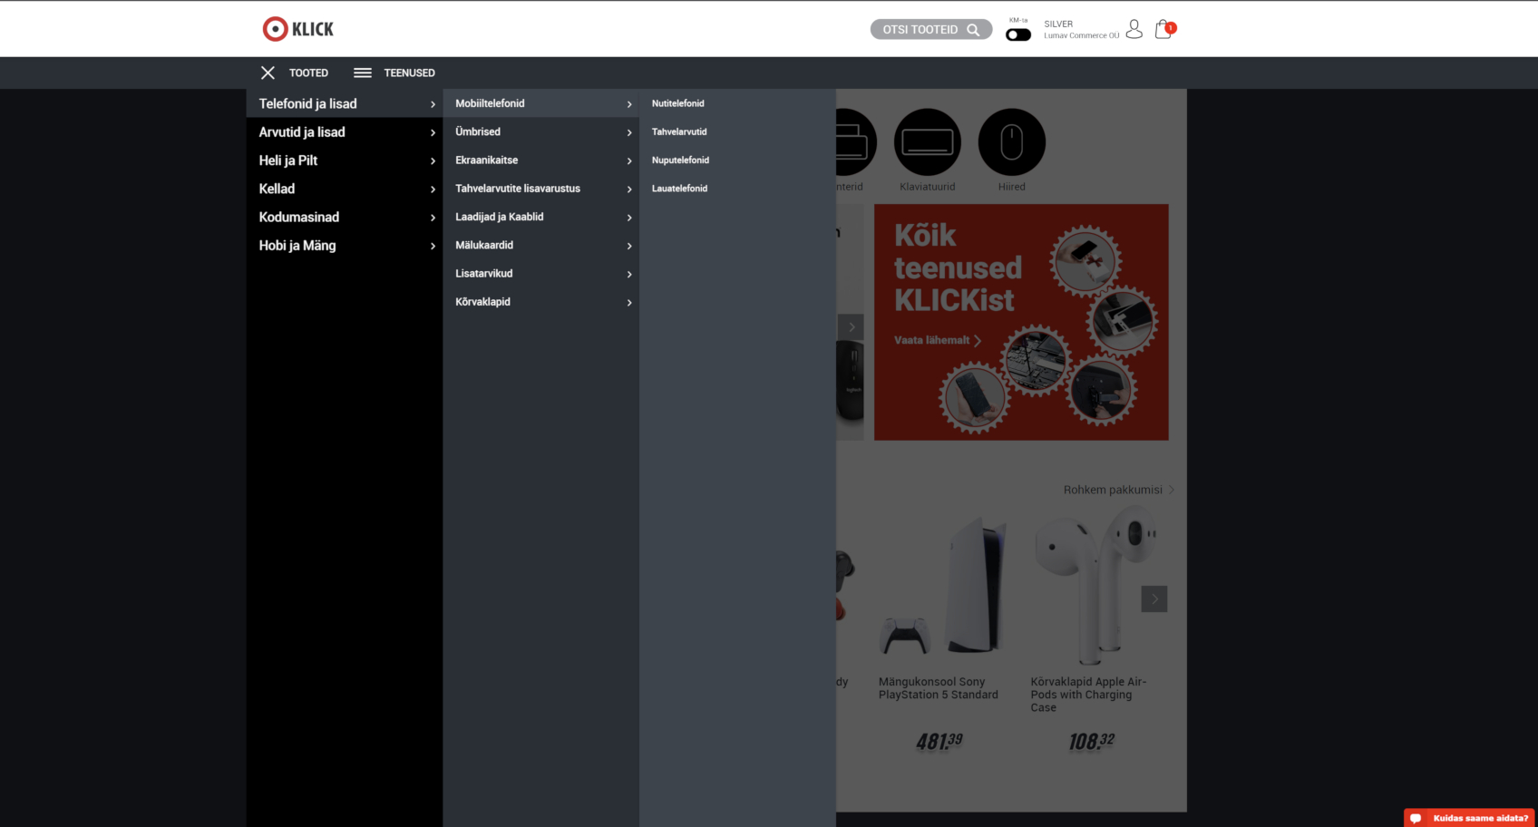Click the right arrow on the product carousel

1153,598
